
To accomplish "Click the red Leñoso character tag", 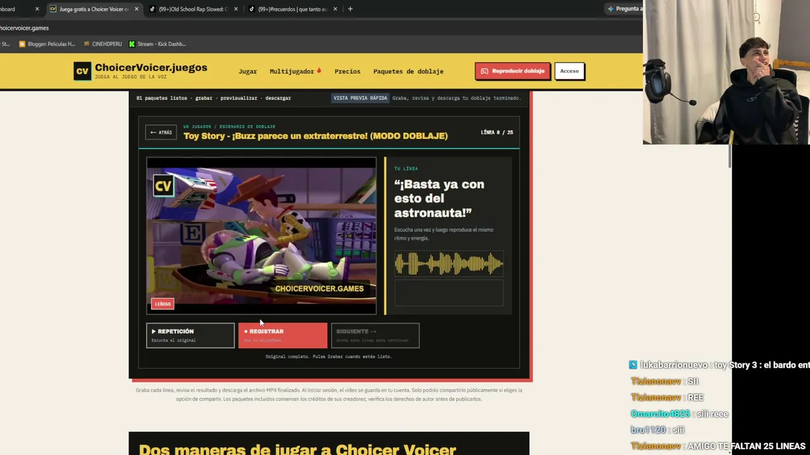I will pyautogui.click(x=163, y=304).
